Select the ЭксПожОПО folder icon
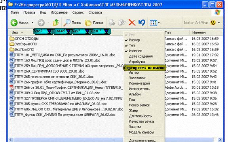Image resolution: width=228 pixels, height=142 pixels. [x=12, y=50]
